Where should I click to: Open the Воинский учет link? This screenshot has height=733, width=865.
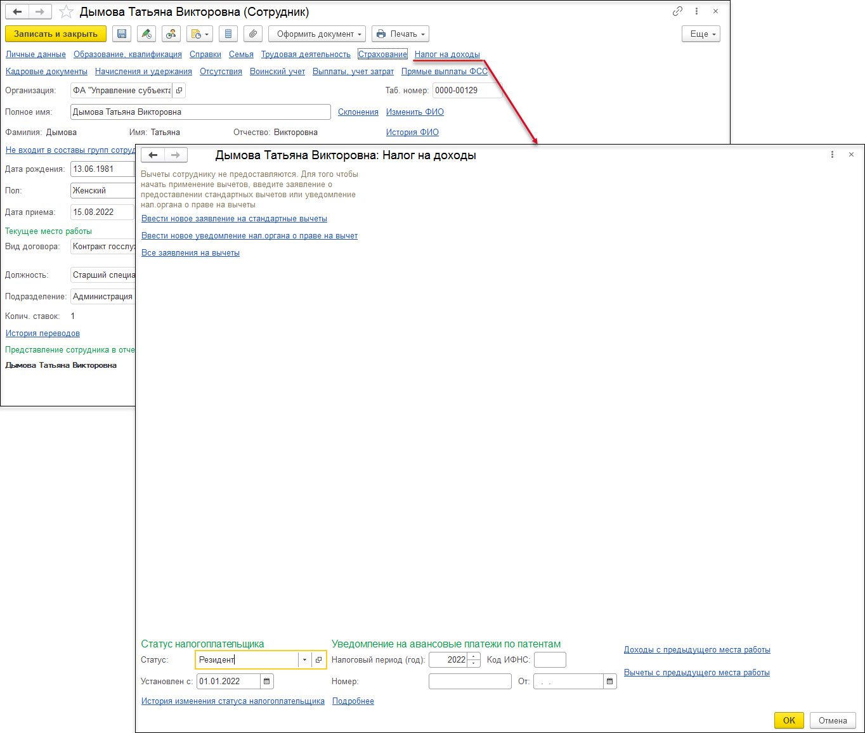277,72
